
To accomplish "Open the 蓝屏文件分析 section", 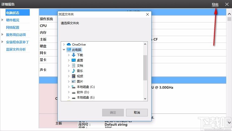I will point(16,49).
